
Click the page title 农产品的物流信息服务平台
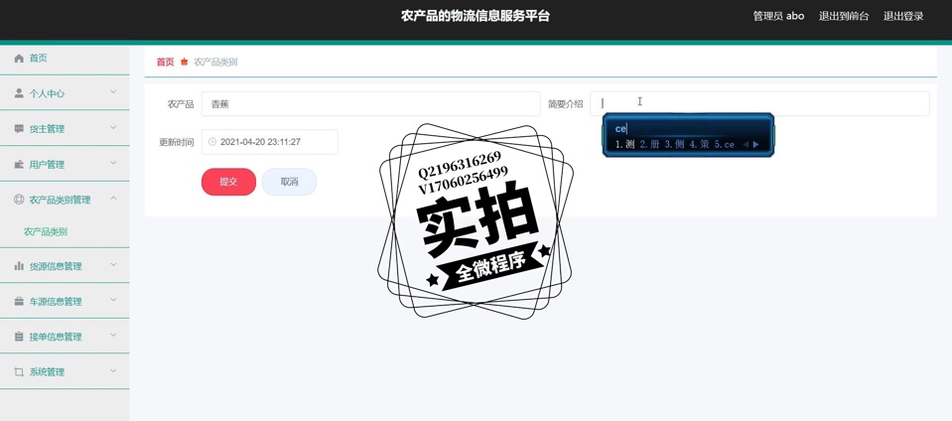476,17
